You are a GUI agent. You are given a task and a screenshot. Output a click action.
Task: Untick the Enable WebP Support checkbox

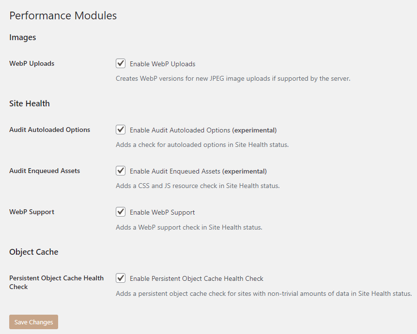tap(121, 212)
